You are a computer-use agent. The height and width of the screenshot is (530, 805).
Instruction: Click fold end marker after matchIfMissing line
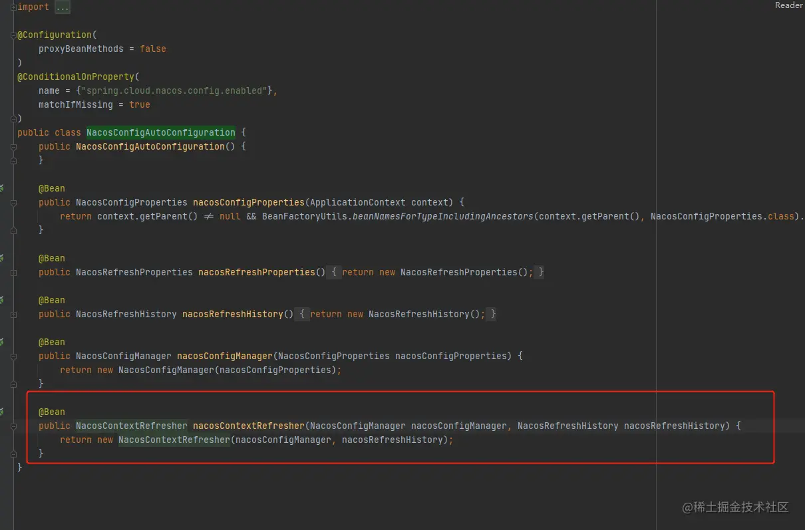point(13,118)
